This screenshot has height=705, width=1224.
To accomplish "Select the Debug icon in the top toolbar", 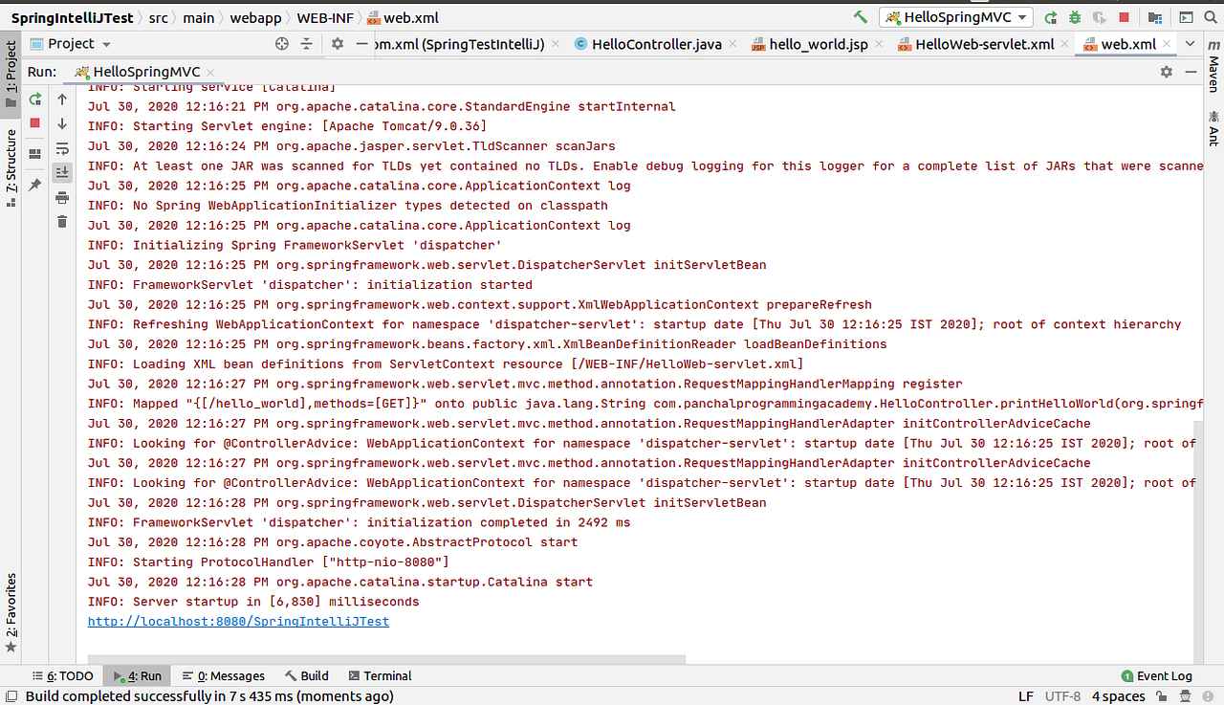I will (1075, 17).
